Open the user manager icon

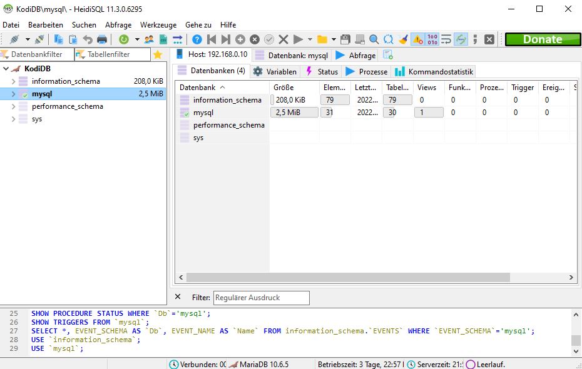pos(149,39)
